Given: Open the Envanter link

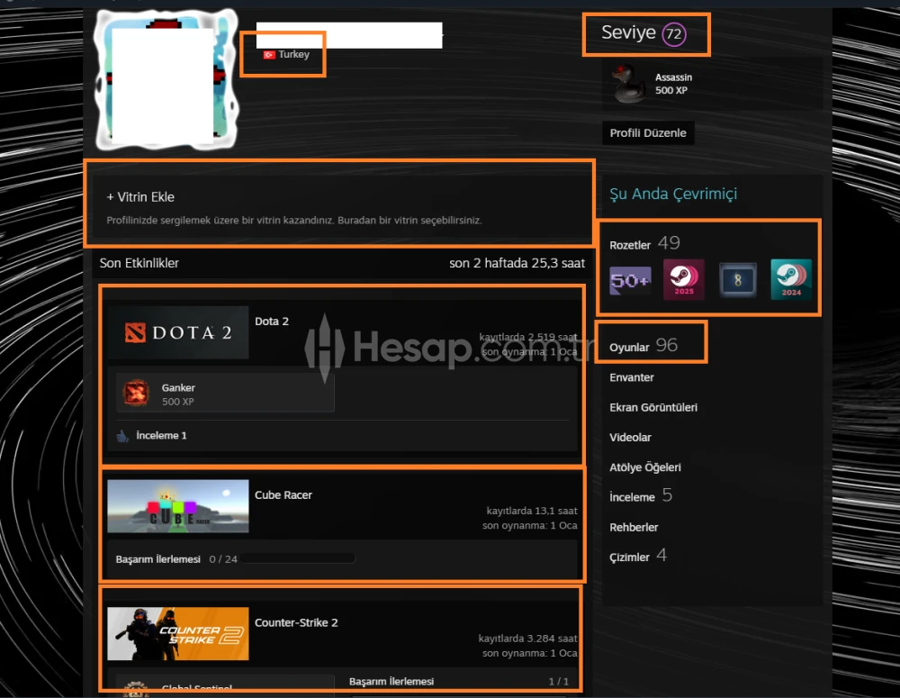Looking at the screenshot, I should [632, 377].
